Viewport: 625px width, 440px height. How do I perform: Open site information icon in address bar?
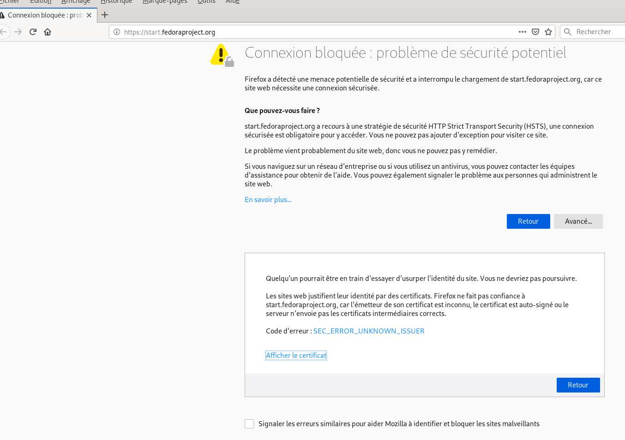pyautogui.click(x=117, y=32)
